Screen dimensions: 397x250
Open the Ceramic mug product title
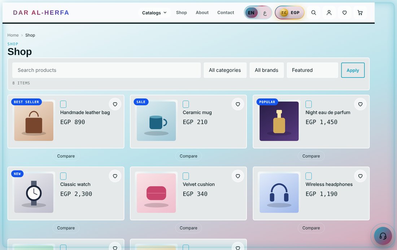click(197, 113)
